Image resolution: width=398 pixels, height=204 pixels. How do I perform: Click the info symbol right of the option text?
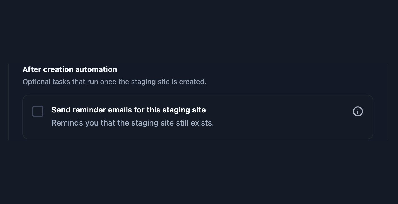coord(358,111)
